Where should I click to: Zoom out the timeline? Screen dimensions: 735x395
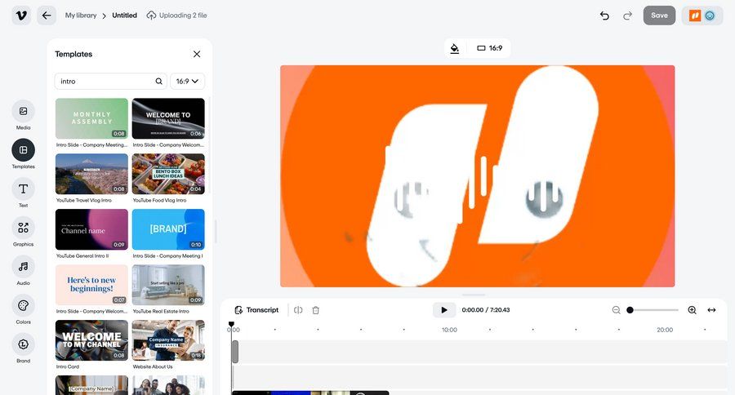(616, 310)
